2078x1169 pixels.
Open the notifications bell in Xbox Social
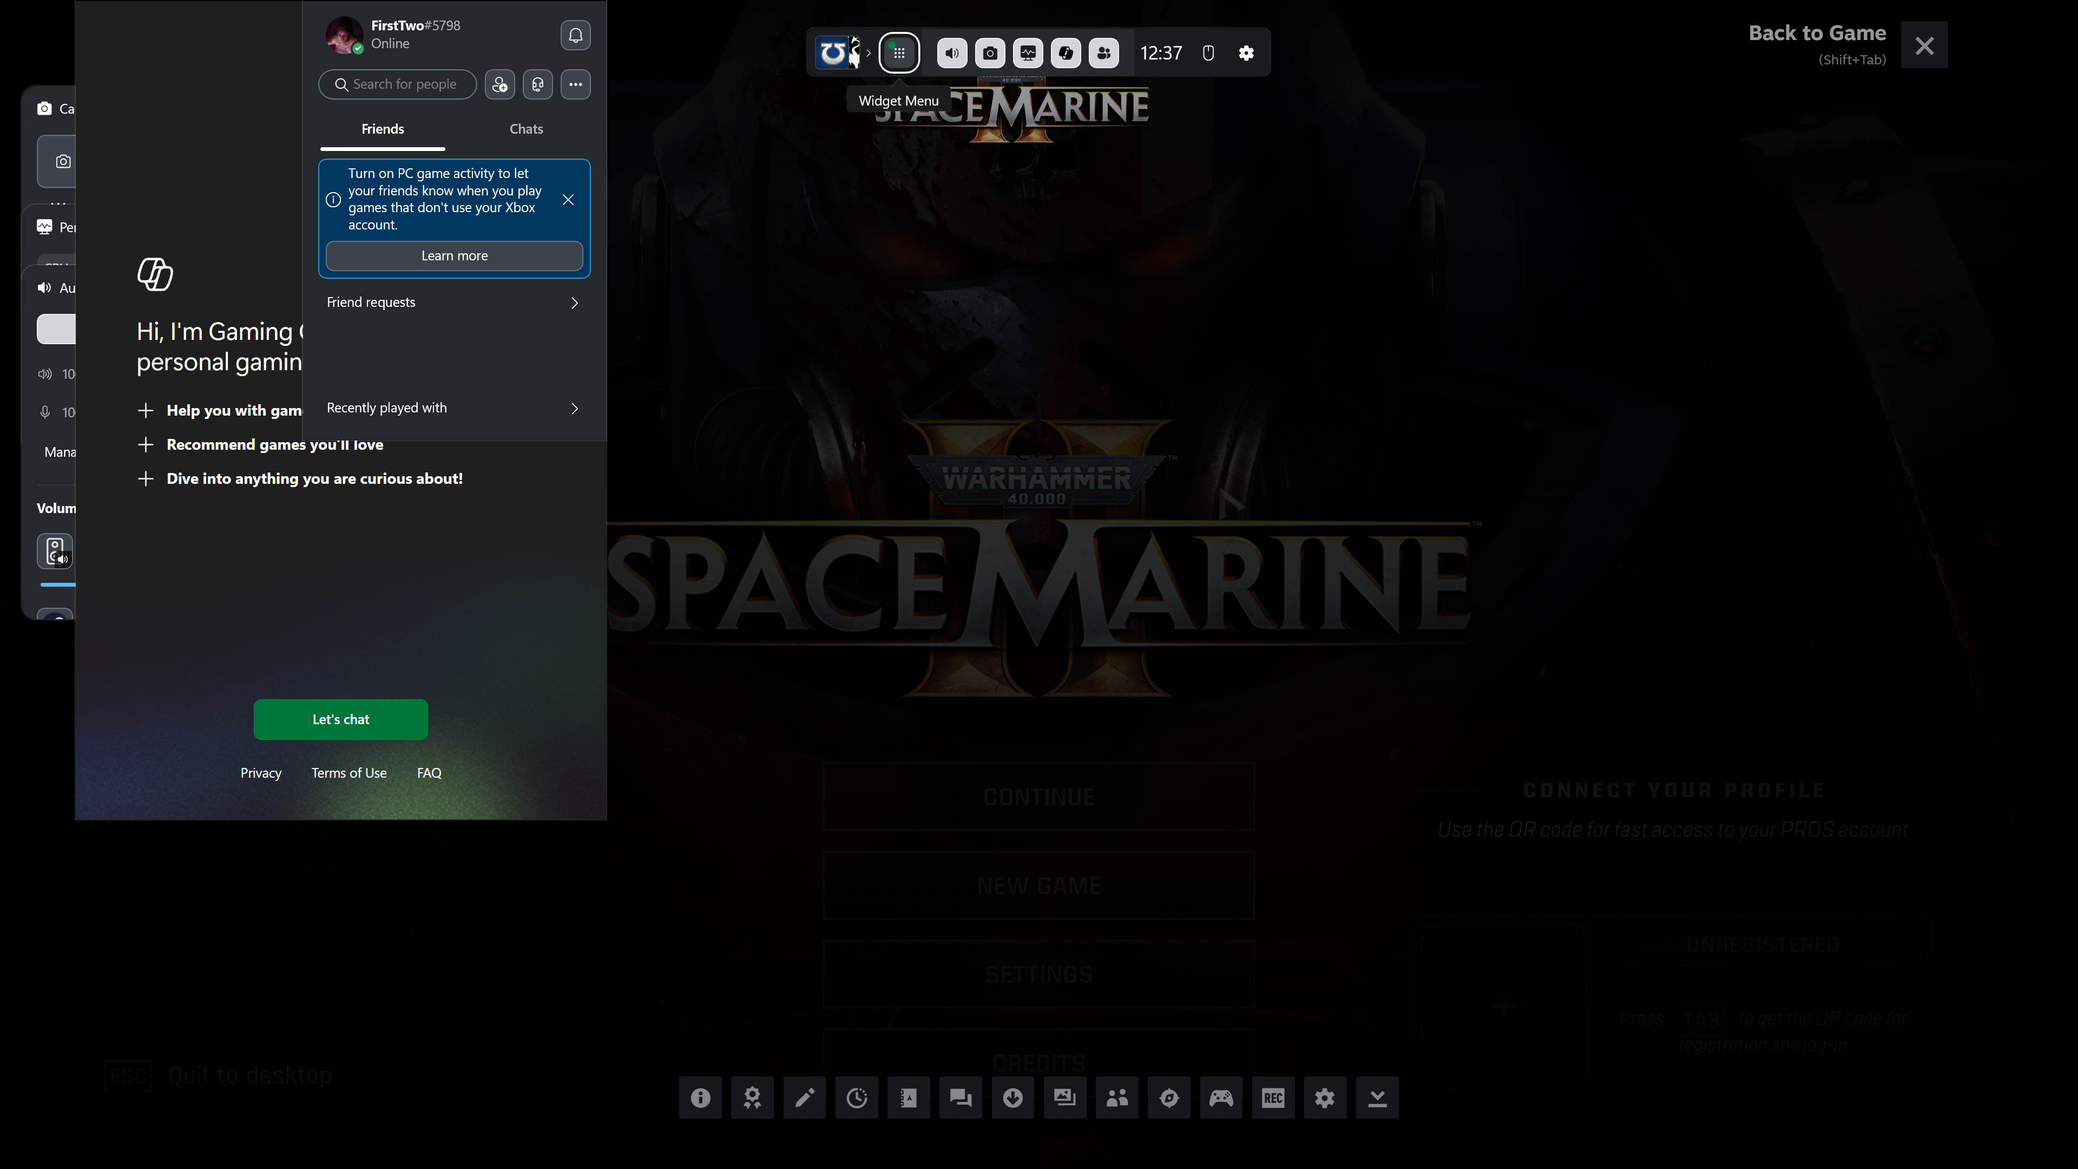[x=575, y=36]
